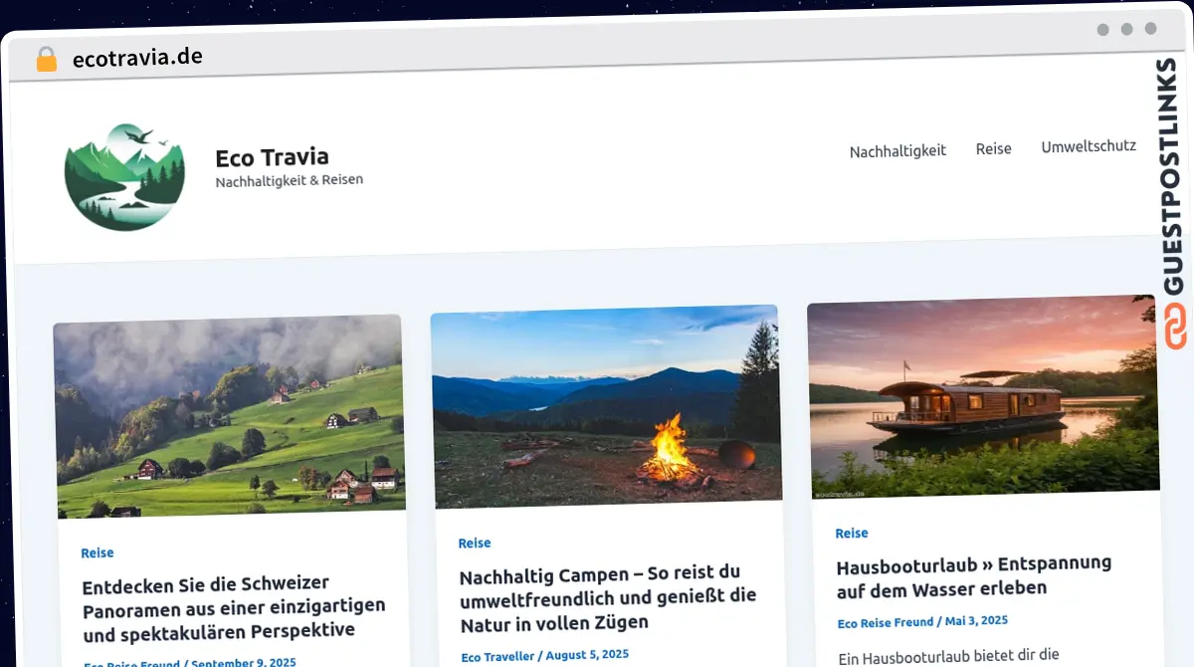Open the Umweltschutz navigation section

(x=1089, y=145)
